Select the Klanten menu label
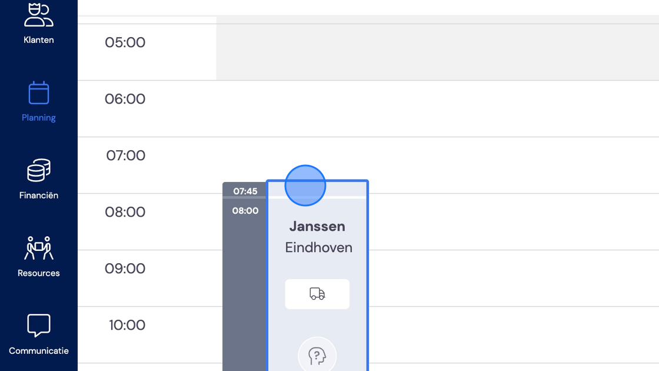 point(39,40)
